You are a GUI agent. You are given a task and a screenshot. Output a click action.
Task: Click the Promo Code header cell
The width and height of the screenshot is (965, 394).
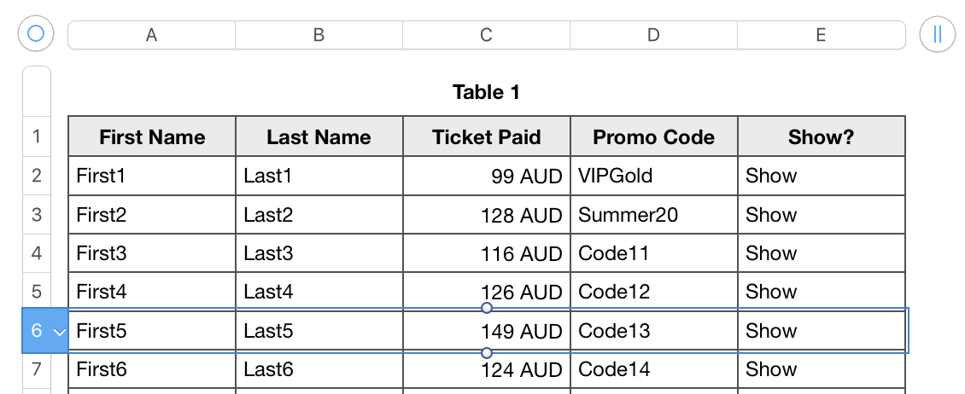click(653, 137)
